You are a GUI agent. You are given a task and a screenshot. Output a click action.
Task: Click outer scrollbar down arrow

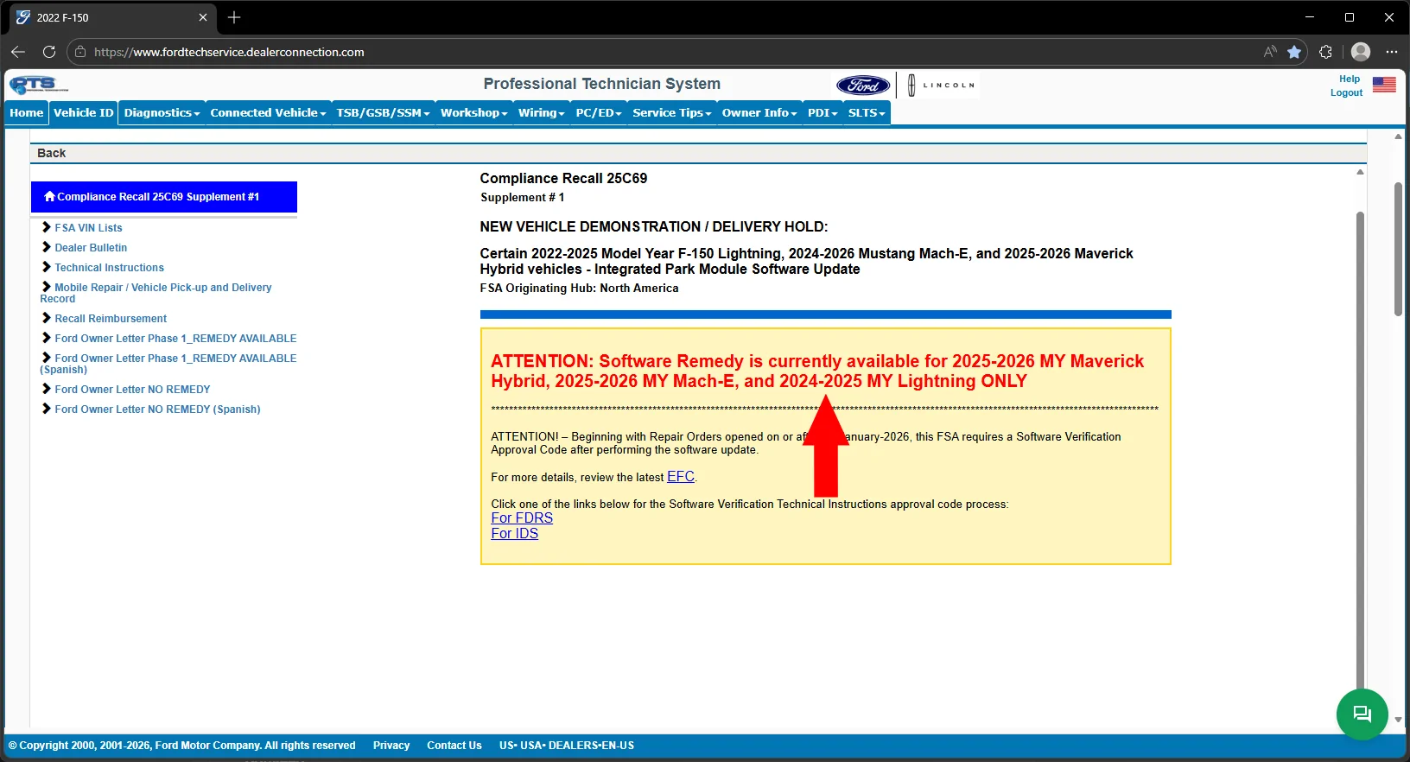click(x=1398, y=719)
